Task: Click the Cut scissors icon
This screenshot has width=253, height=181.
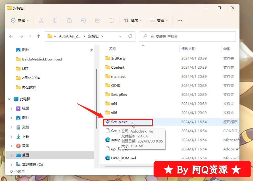Action: click(41, 21)
